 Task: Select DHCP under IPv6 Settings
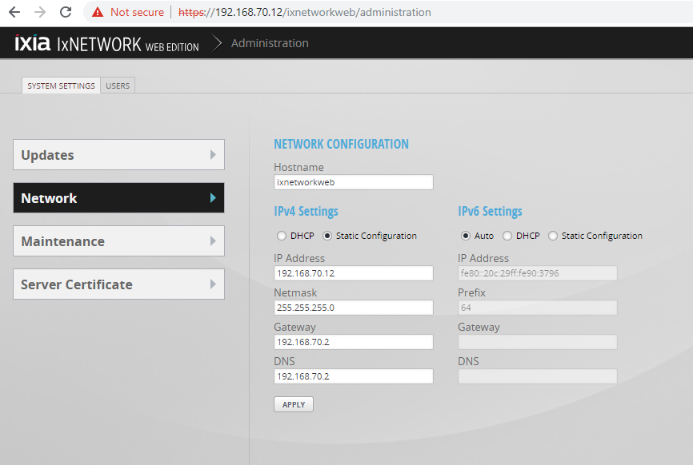coord(507,236)
